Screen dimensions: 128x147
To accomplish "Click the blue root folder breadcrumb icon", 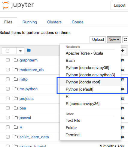I will (x=29, y=50).
